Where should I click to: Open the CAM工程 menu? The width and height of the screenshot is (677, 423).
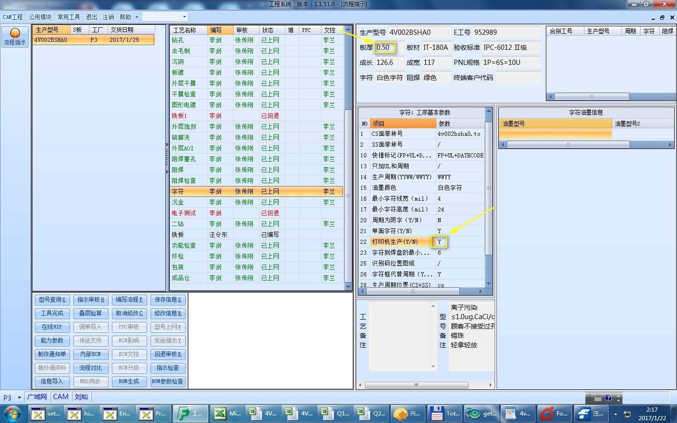pos(13,17)
